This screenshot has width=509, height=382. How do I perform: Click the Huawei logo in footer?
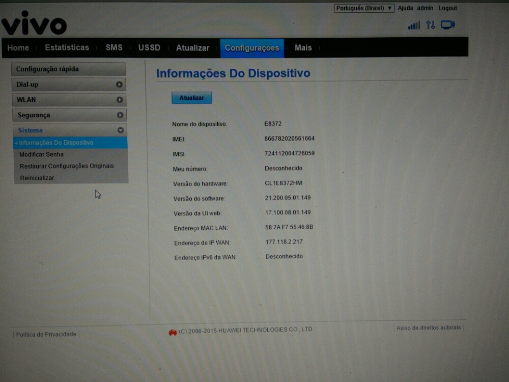[x=173, y=332]
